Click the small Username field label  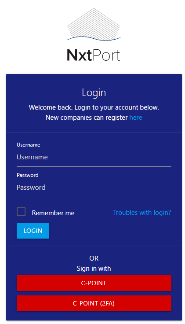tap(29, 145)
